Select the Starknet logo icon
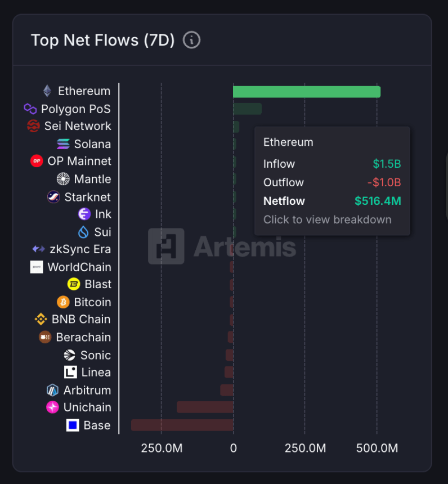The height and width of the screenshot is (484, 448). [54, 196]
